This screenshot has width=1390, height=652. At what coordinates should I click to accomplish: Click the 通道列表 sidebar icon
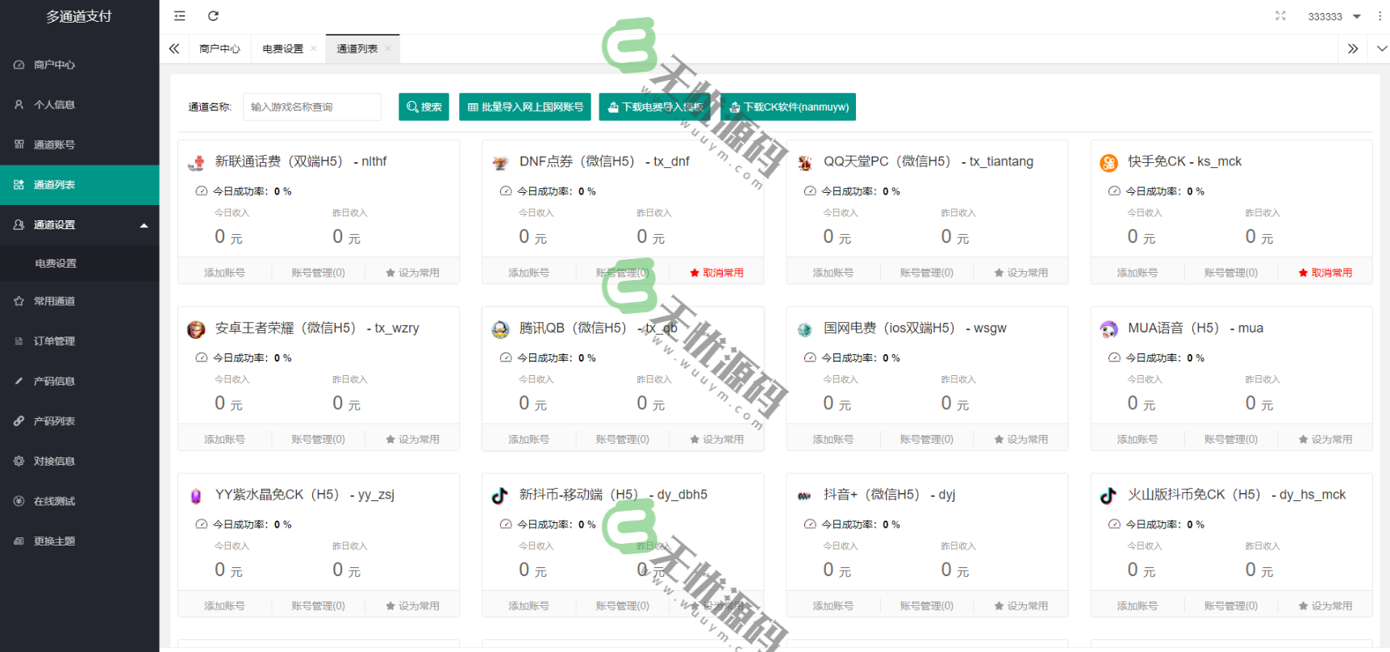pyautogui.click(x=19, y=185)
